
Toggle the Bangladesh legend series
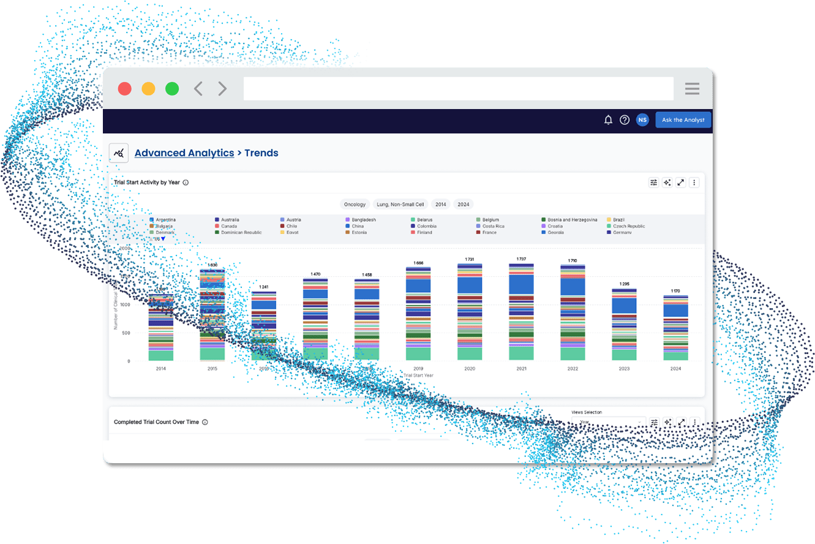pos(361,219)
